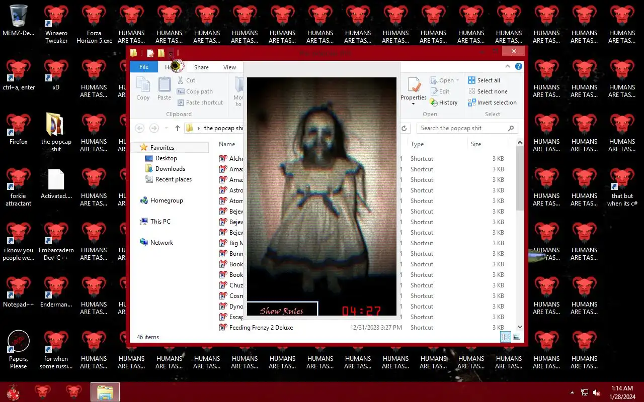Click the Copy icon in the Clipboard group
This screenshot has height=402, width=644.
(x=143, y=88)
